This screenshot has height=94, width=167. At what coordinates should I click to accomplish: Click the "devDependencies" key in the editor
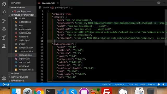63,44
